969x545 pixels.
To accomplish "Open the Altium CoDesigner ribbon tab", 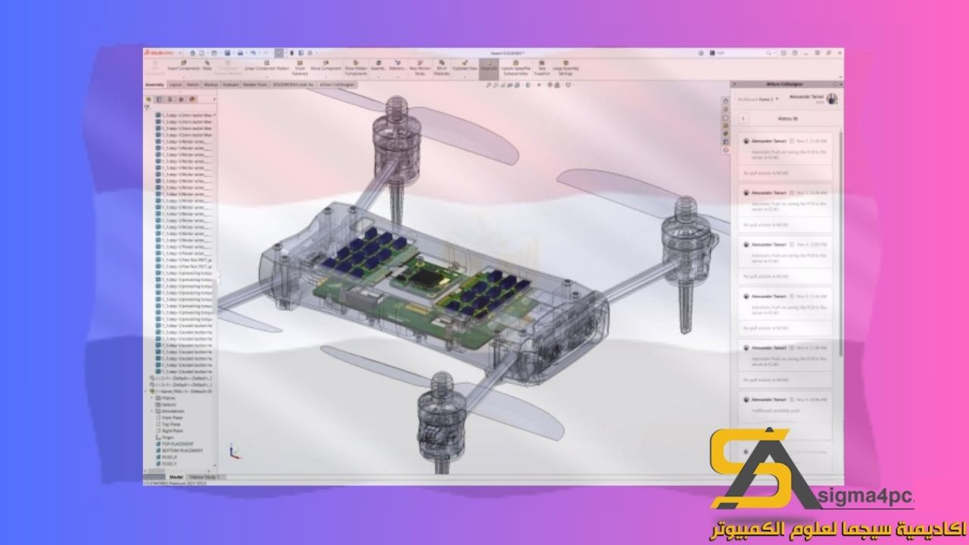I will [x=337, y=85].
